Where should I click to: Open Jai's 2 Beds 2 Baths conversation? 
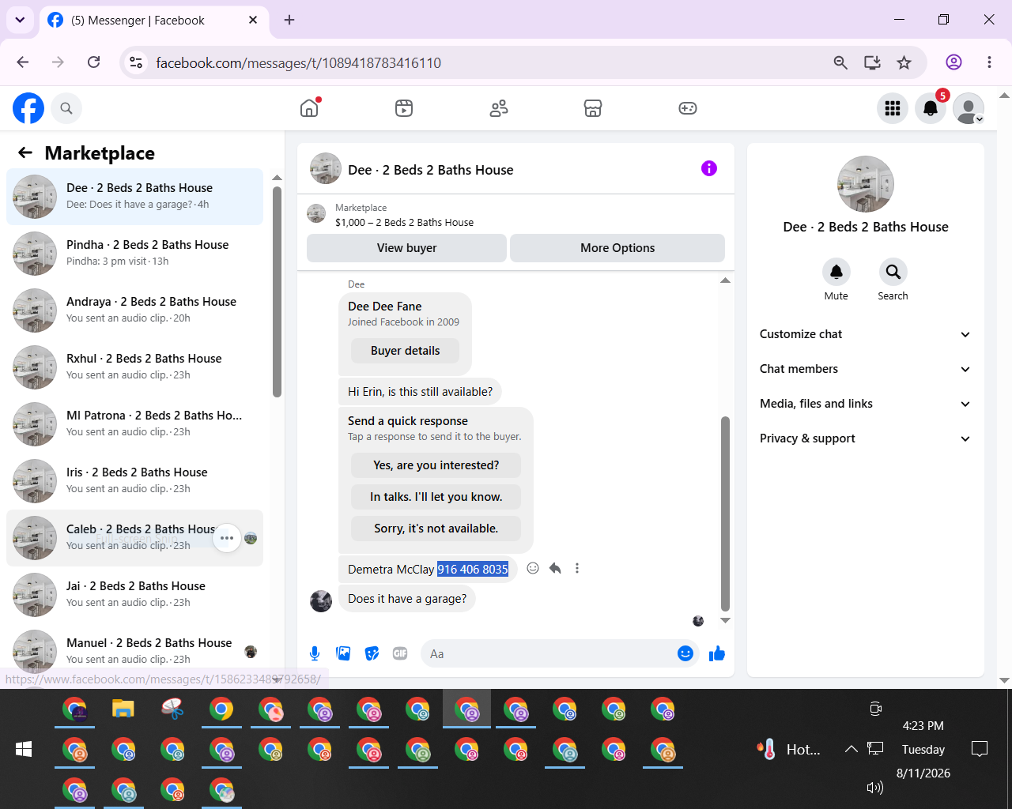[134, 595]
